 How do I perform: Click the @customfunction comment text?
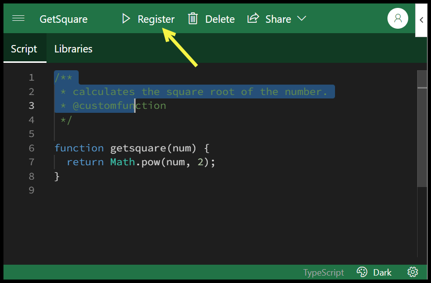pyautogui.click(x=119, y=106)
